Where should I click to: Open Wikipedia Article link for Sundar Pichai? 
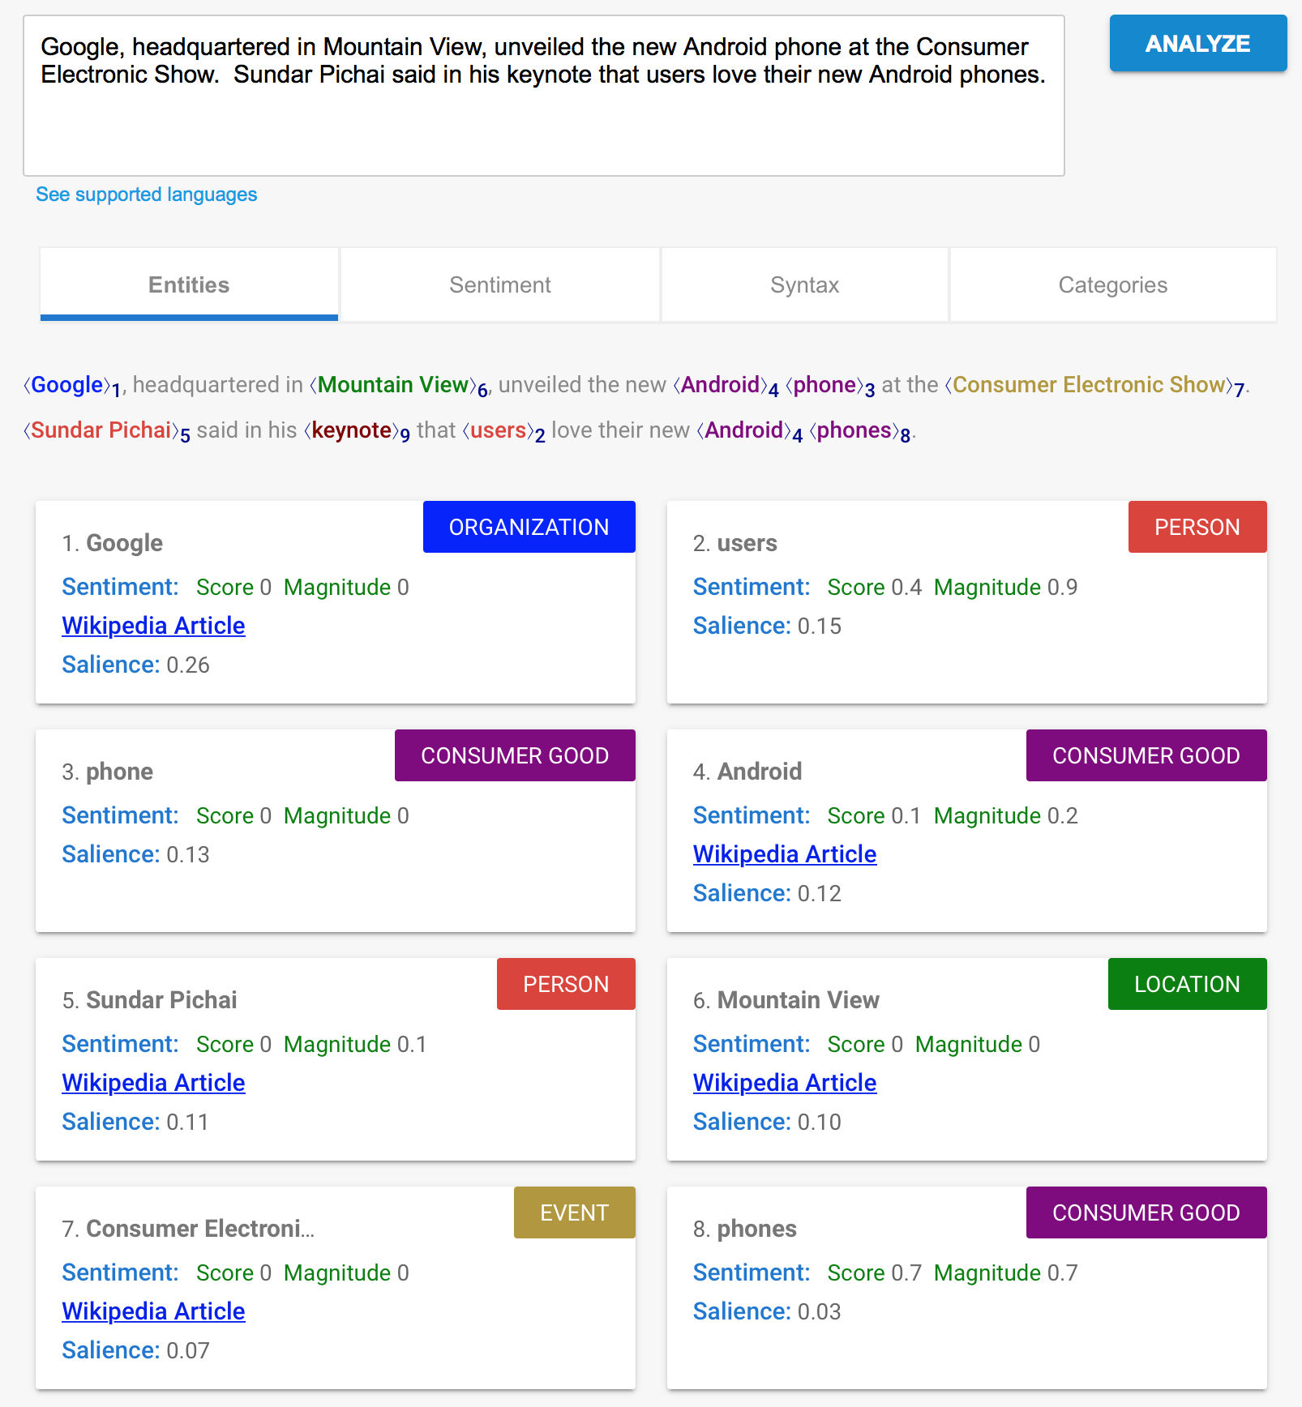point(153,1083)
